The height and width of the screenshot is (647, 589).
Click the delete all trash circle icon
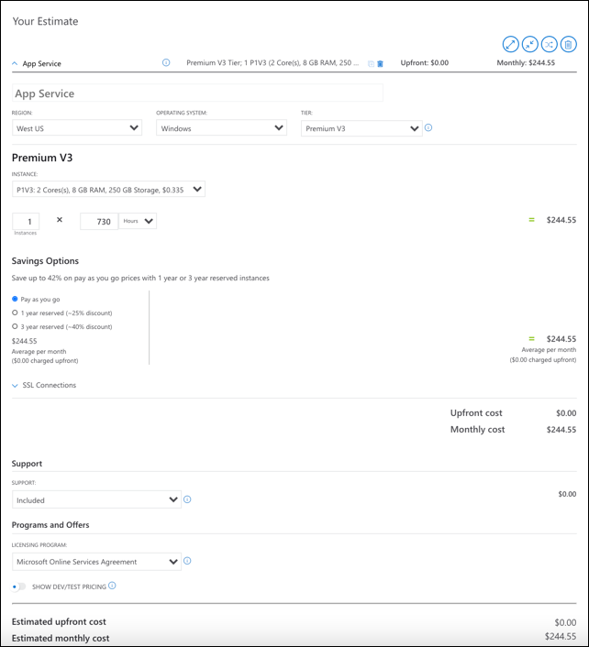[x=568, y=44]
